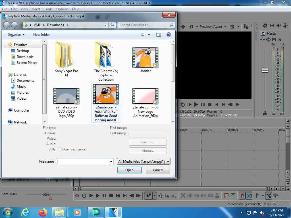Click the Record button in the timeline transport bar
This screenshot has height=218, width=291.
coord(77,196)
